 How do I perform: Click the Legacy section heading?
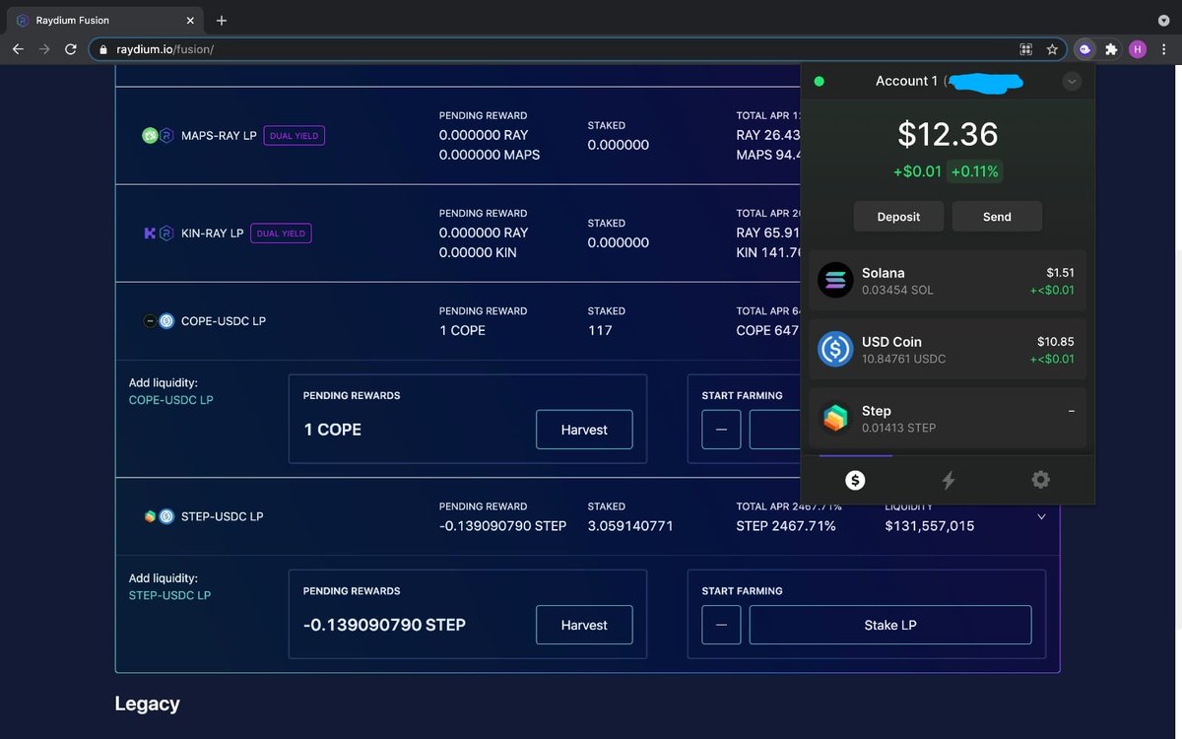coord(147,704)
